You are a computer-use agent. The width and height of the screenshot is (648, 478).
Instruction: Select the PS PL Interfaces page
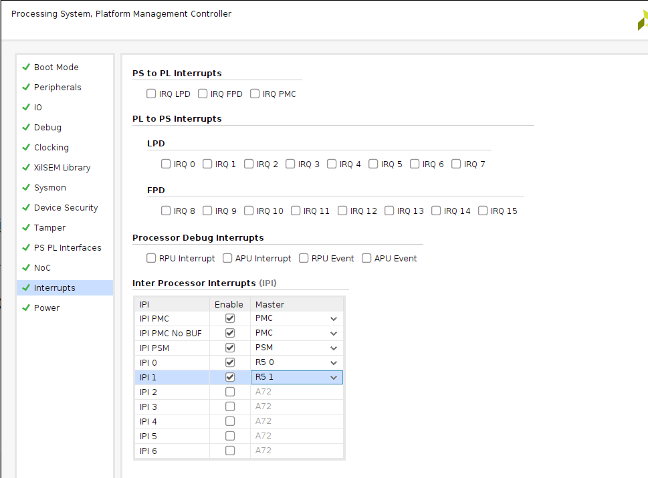pyautogui.click(x=68, y=248)
